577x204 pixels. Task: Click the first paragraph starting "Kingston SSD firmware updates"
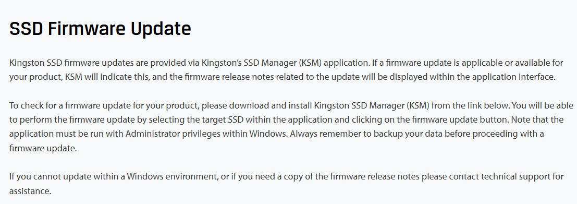click(x=286, y=70)
